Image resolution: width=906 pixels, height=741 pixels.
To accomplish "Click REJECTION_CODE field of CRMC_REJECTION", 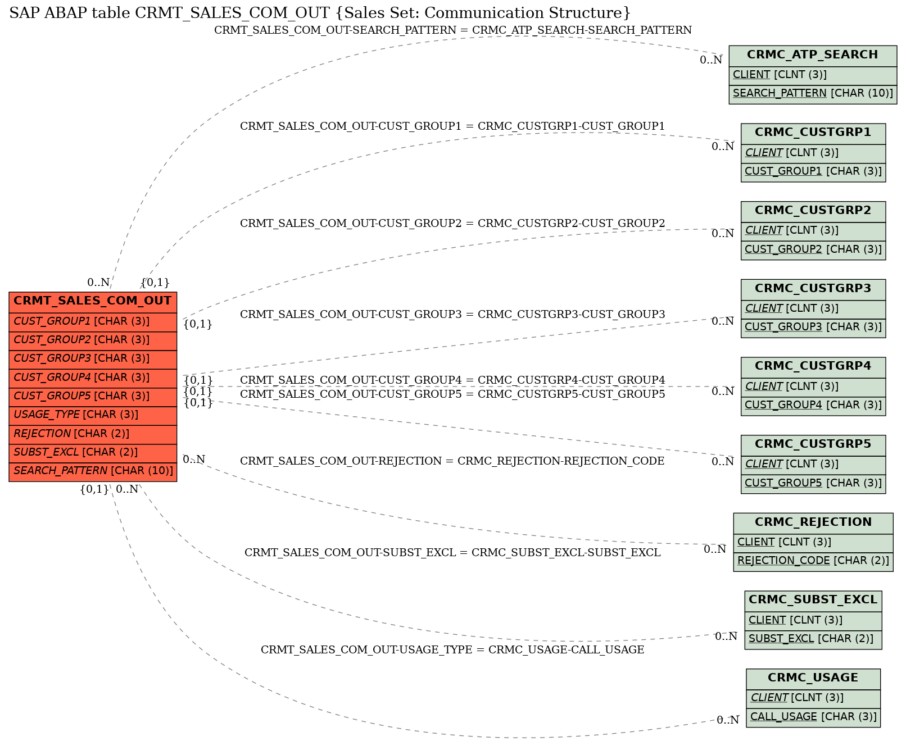I will coord(813,561).
